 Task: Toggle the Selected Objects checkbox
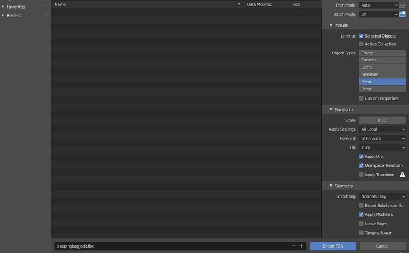point(361,36)
